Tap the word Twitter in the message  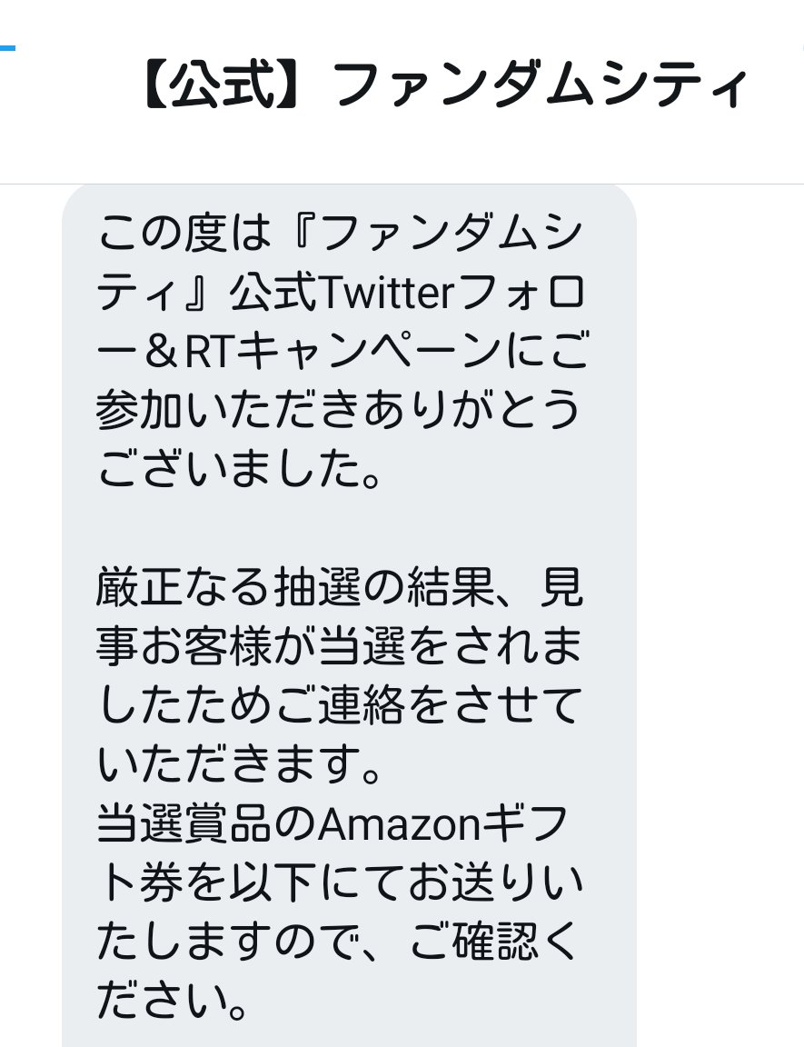click(x=388, y=293)
